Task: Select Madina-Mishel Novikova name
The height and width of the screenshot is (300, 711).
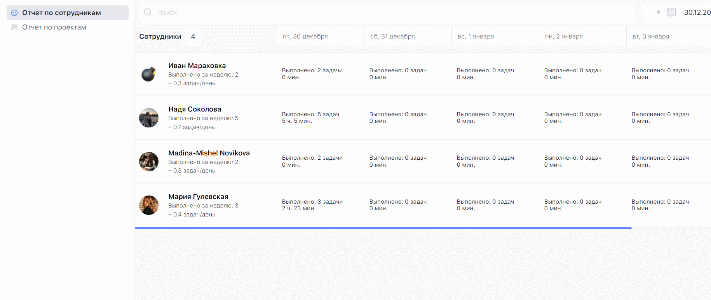Action: (x=209, y=153)
